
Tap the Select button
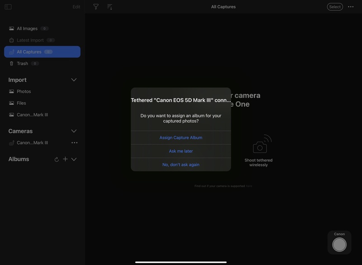point(335,7)
